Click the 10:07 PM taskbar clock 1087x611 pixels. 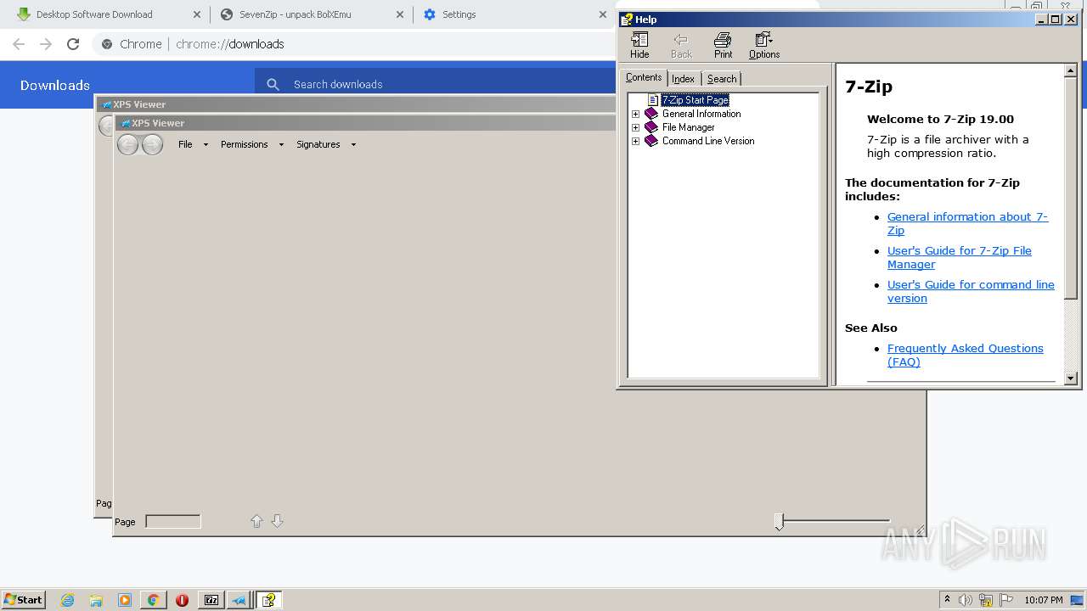(1044, 600)
